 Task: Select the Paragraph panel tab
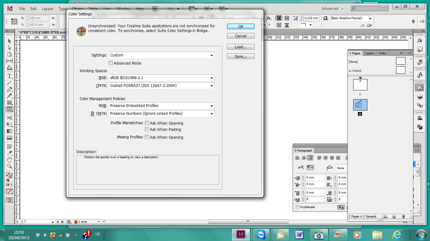click(x=303, y=151)
